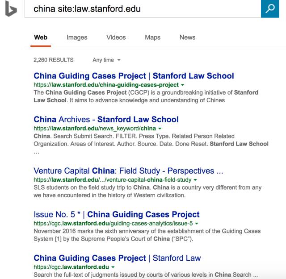Expand the Any time filter dropdown
286x279 pixels.
point(106,60)
